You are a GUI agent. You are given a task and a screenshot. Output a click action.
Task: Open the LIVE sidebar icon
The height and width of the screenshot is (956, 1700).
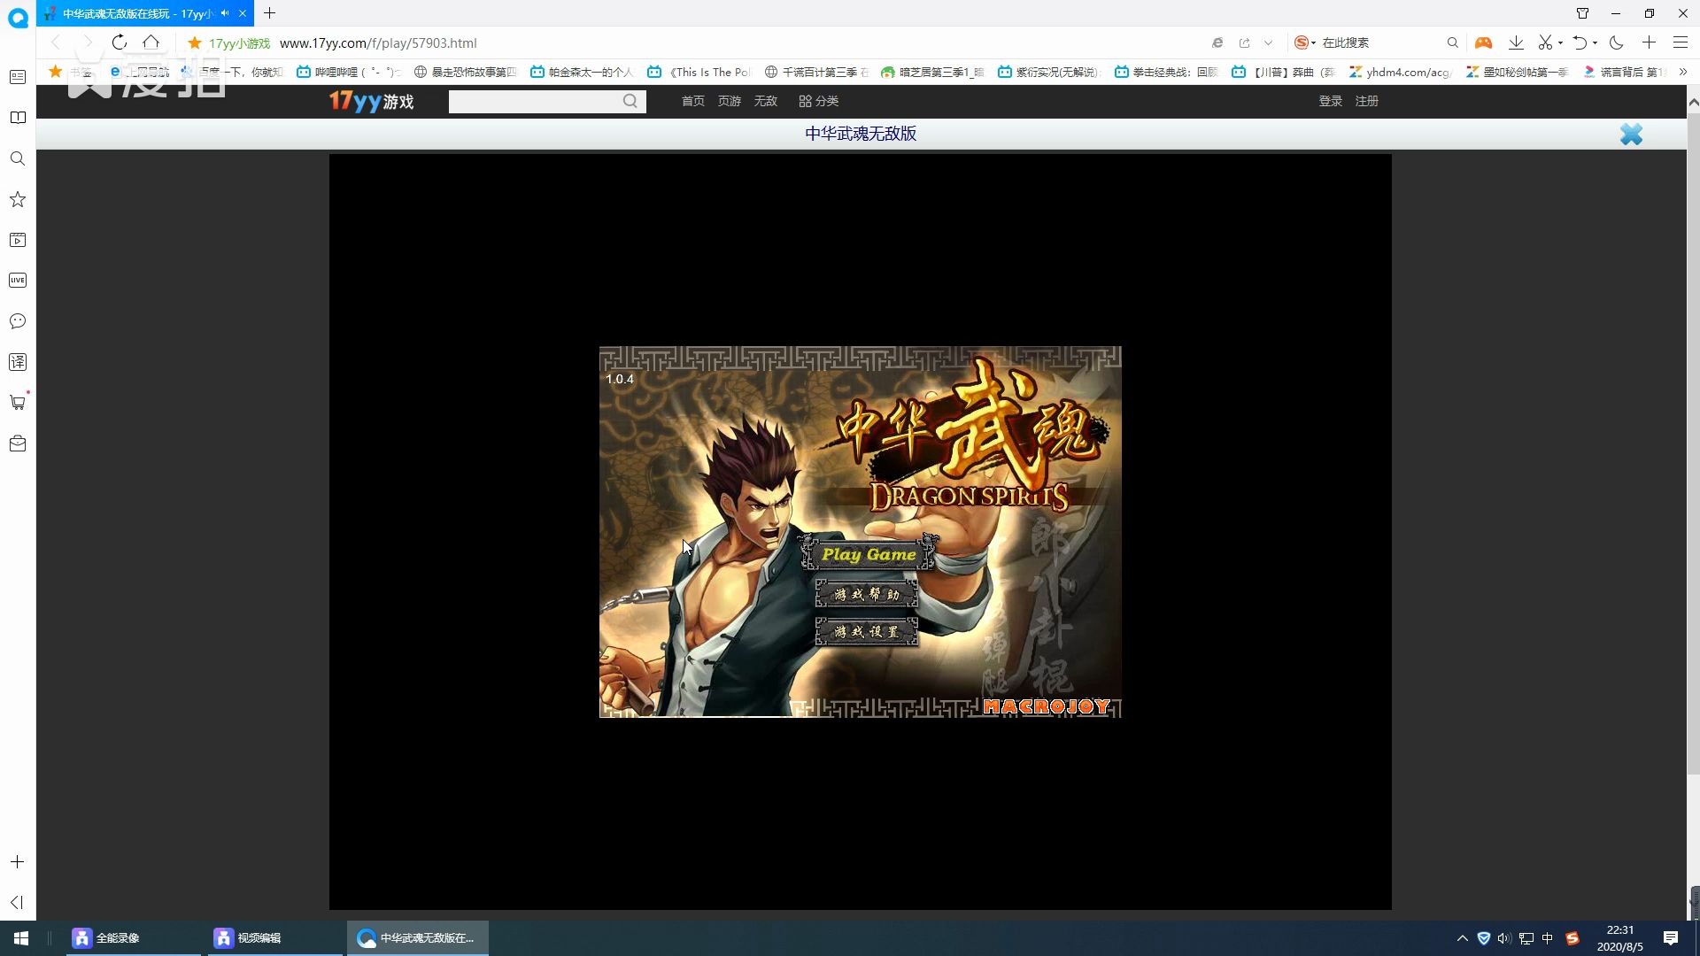pyautogui.click(x=18, y=281)
